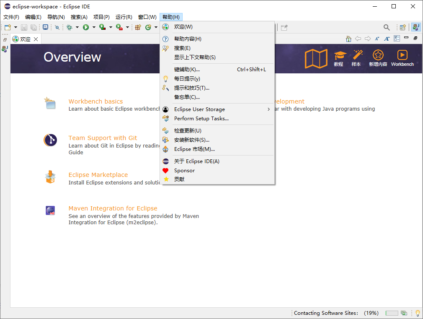Restore the Welcome view with the restore icon

(415, 38)
